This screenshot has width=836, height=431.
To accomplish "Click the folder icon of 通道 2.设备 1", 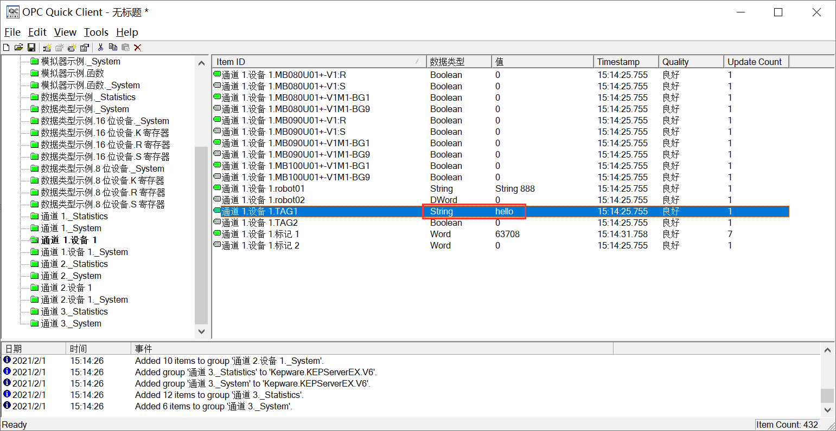I will pos(35,288).
